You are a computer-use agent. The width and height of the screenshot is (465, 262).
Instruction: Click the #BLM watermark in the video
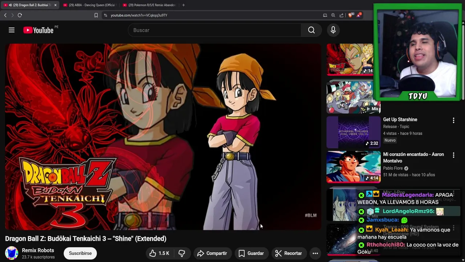[311, 215]
